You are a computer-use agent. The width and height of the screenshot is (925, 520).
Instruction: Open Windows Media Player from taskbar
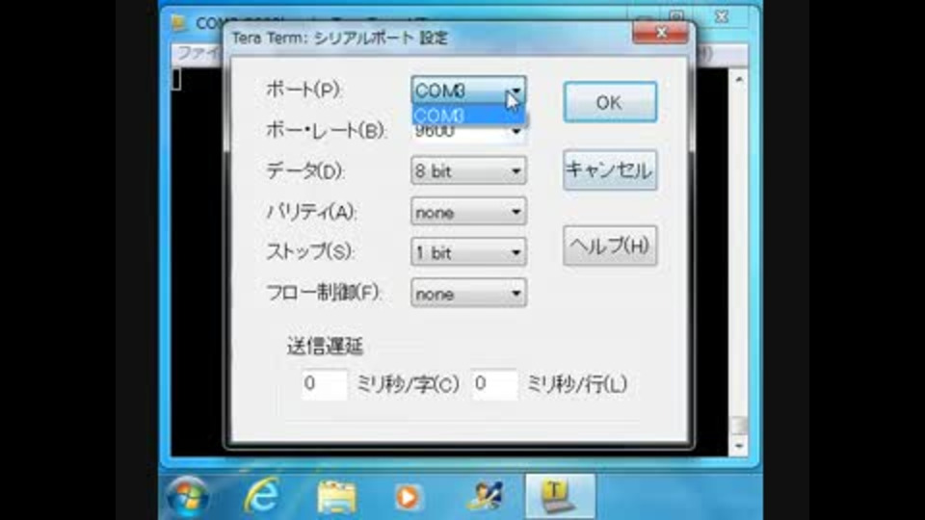(x=408, y=497)
